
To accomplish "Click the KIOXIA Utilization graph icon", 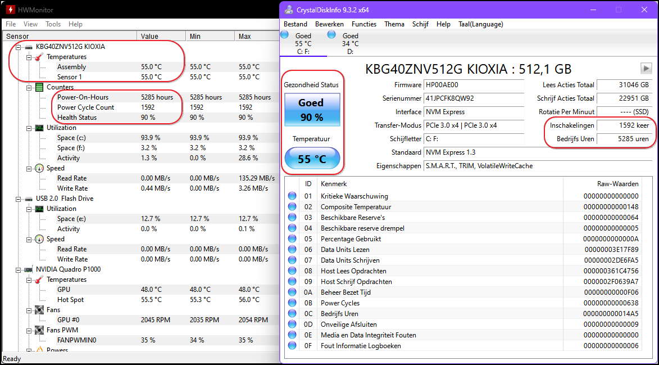I will (x=39, y=128).
